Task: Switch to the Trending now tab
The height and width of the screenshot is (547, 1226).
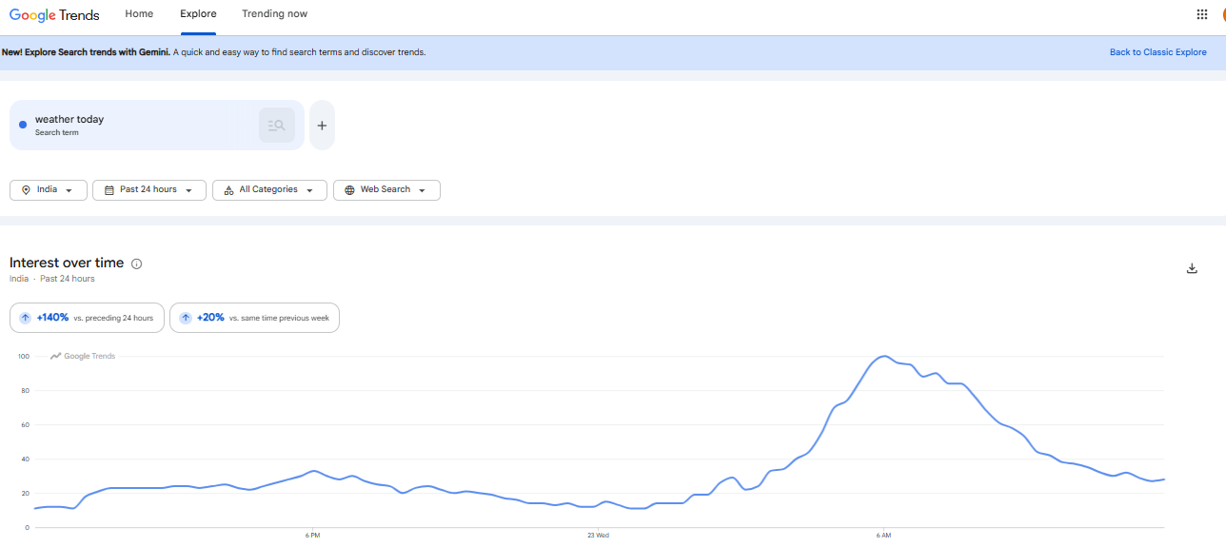Action: (274, 14)
